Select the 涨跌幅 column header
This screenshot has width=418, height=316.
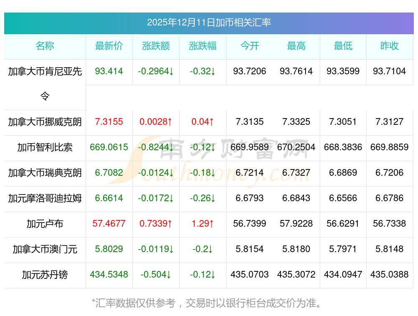click(x=203, y=46)
